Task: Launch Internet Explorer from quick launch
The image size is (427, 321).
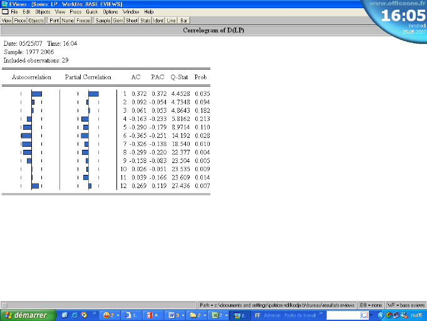Action: 75,315
